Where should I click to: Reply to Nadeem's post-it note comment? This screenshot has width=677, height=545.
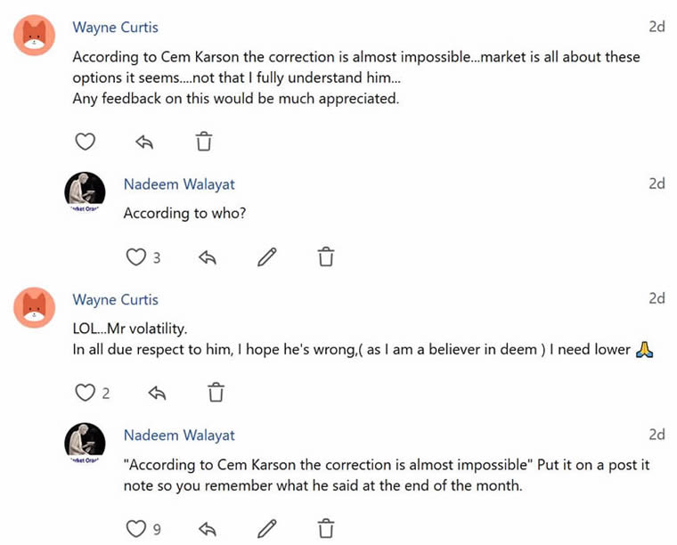[x=208, y=529]
